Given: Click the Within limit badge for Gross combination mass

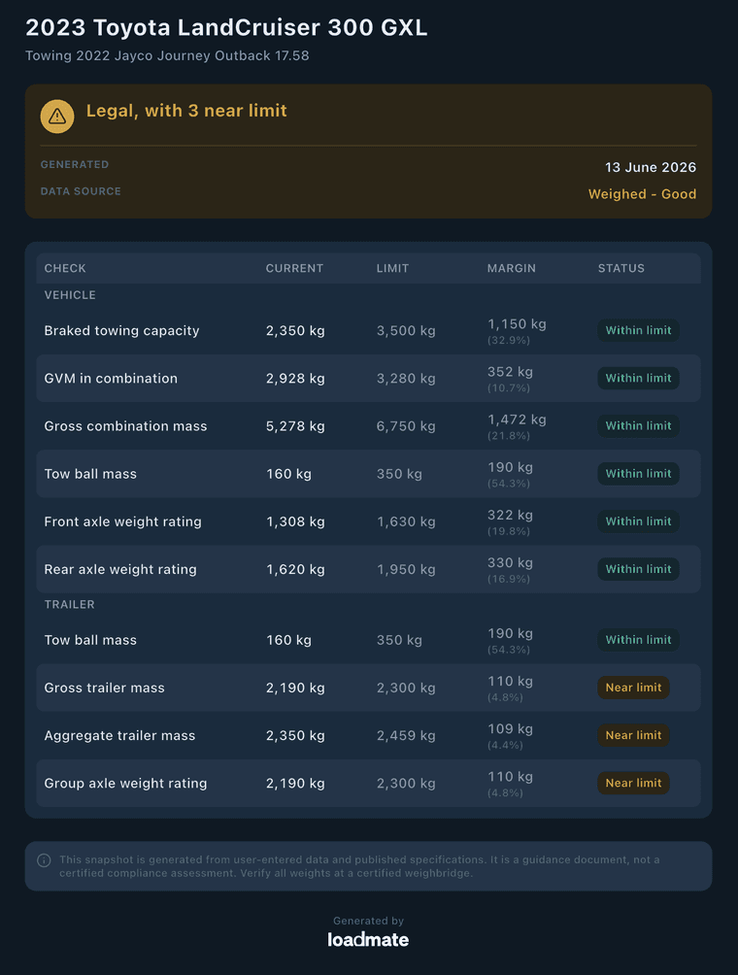Looking at the screenshot, I should [639, 426].
